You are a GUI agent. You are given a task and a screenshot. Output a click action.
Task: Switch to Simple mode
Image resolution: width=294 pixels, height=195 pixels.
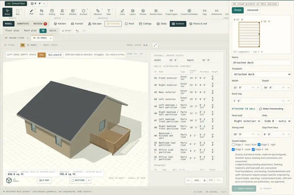coord(238,10)
